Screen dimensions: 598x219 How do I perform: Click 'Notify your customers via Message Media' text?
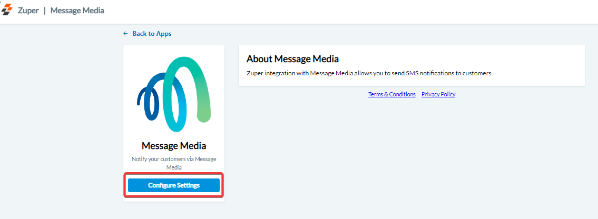(x=173, y=163)
